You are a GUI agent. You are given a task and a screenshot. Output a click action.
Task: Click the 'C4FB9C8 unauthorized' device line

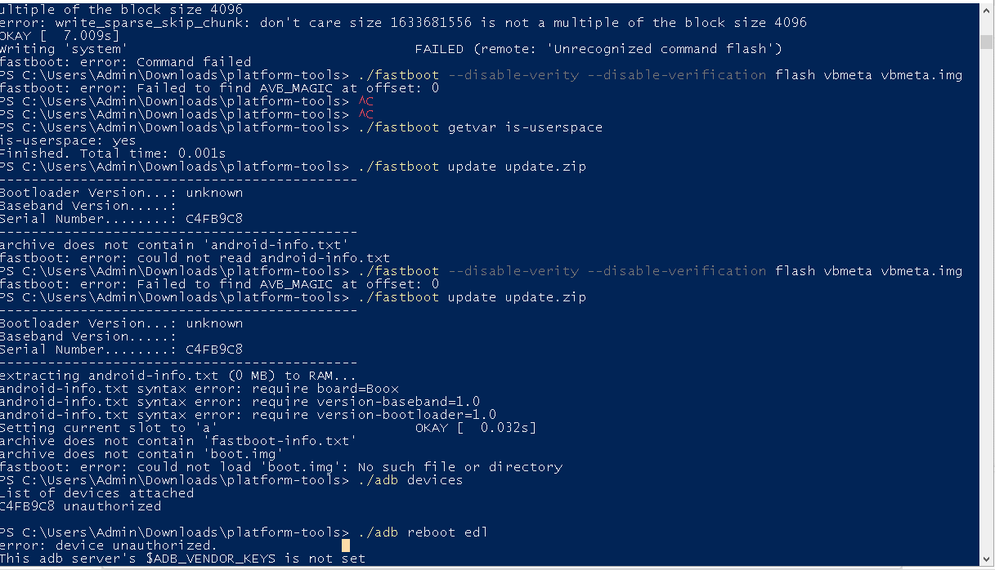[80, 506]
